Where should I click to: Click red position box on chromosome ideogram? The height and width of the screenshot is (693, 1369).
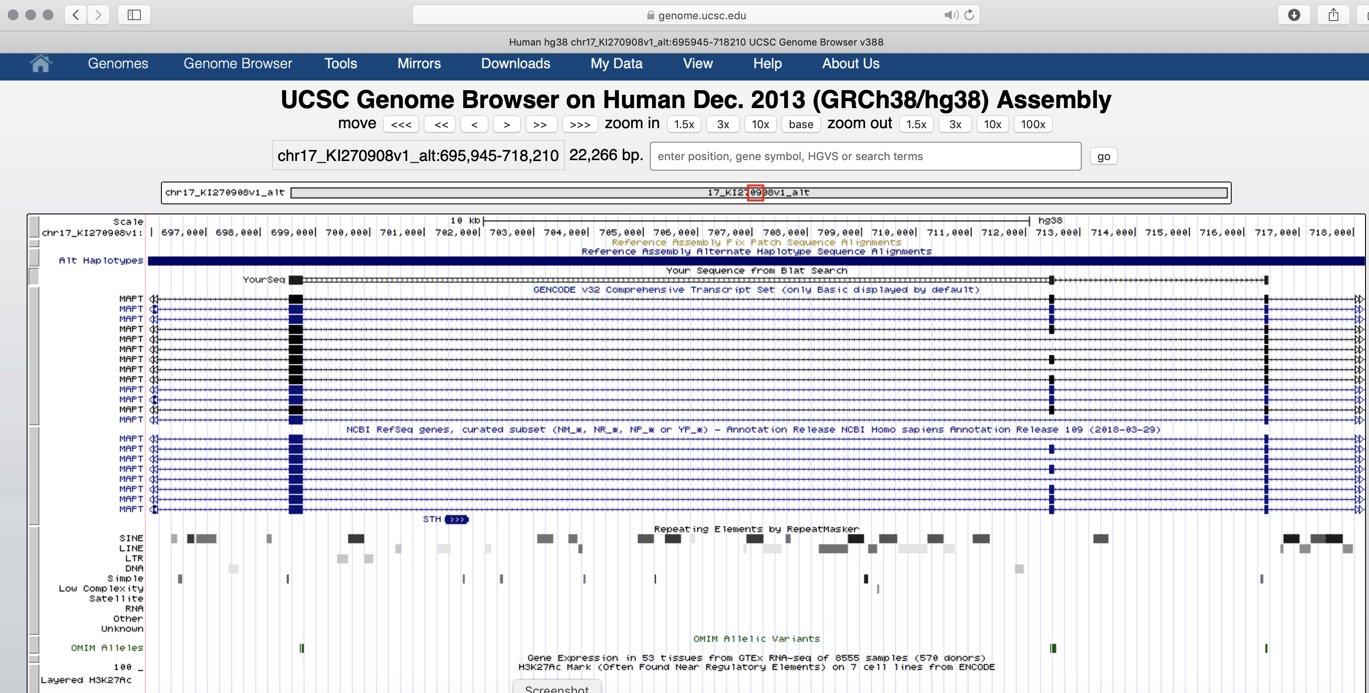click(x=755, y=192)
